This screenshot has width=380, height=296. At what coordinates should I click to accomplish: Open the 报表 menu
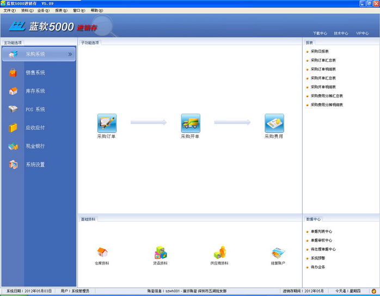[x=61, y=10]
